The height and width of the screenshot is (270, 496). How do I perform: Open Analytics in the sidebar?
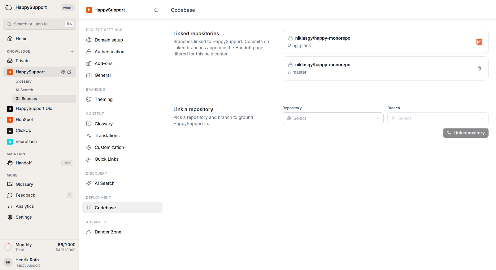[40, 206]
